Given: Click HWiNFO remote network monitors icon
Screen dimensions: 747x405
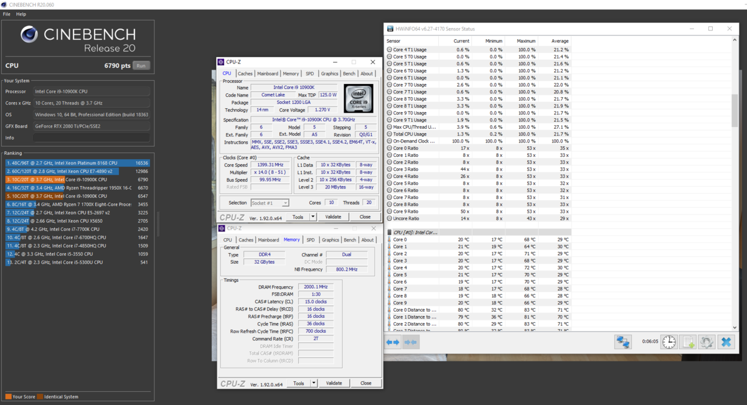Looking at the screenshot, I should pyautogui.click(x=623, y=342).
